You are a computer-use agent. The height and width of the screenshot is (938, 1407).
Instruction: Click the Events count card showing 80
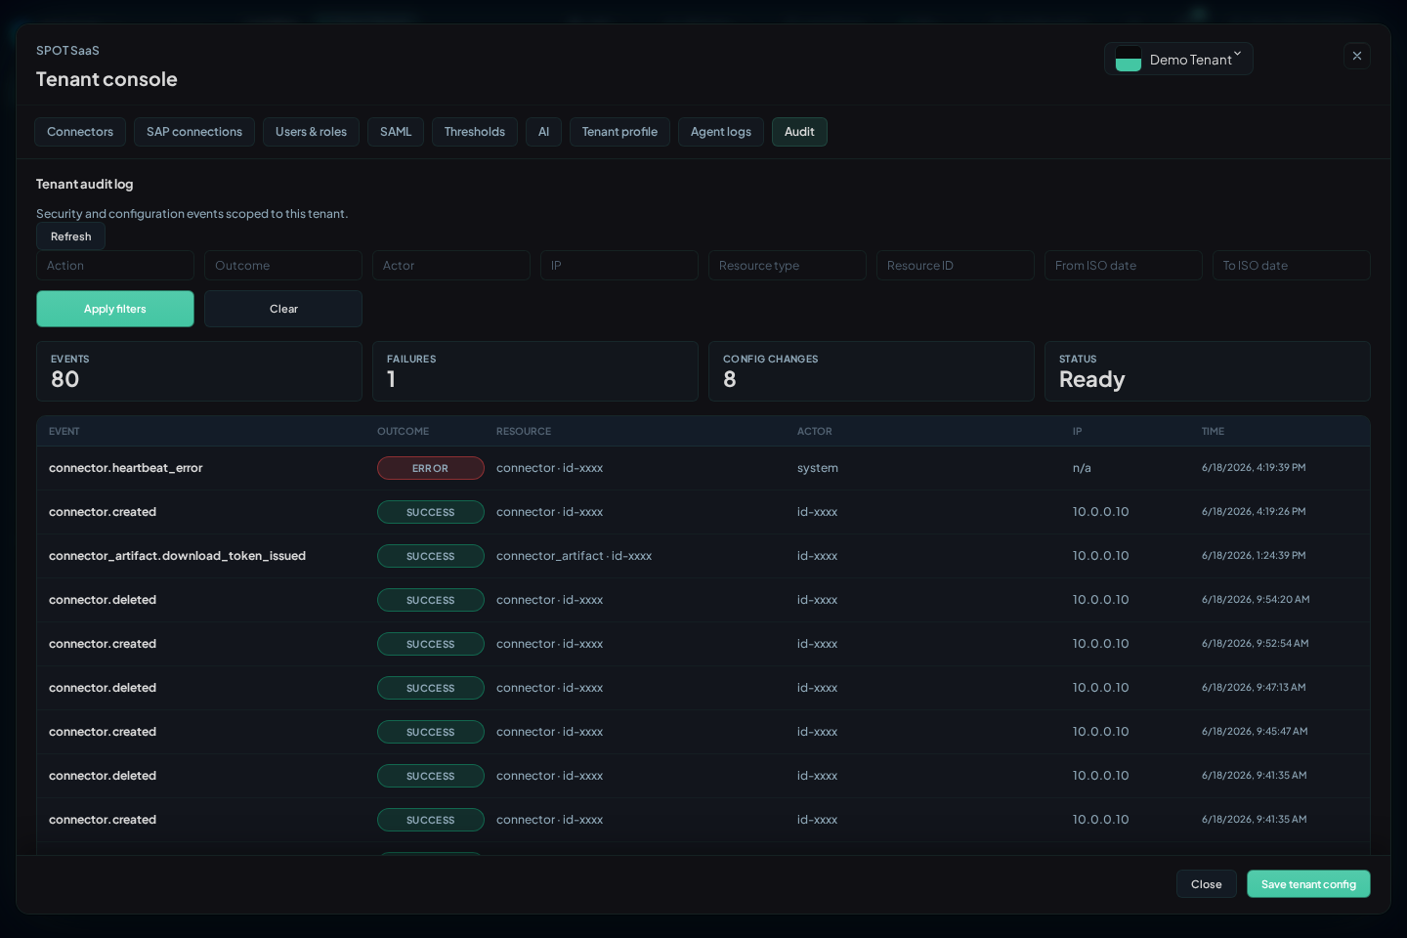199,371
